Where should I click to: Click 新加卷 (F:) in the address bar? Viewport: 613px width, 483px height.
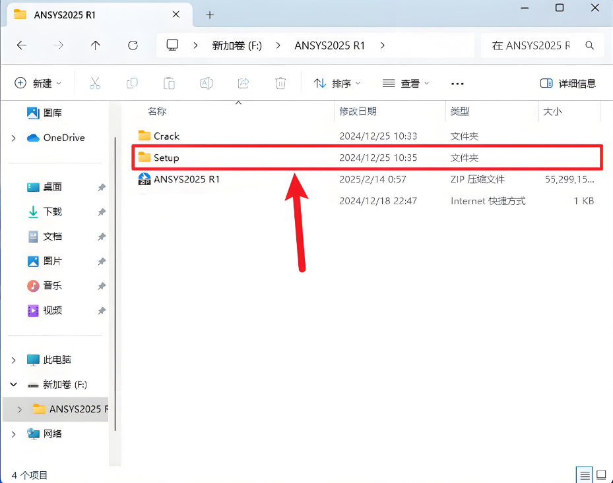click(x=237, y=45)
